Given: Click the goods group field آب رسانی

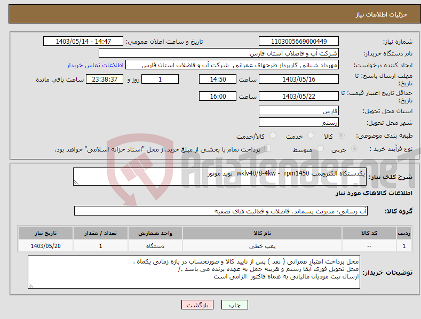Looking at the screenshot, I should point(221,211).
